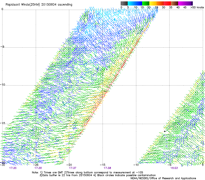The width and height of the screenshot is (205, 180).
Task: Click the "-5" longitude label on bottom axis
Action: coord(169,165)
